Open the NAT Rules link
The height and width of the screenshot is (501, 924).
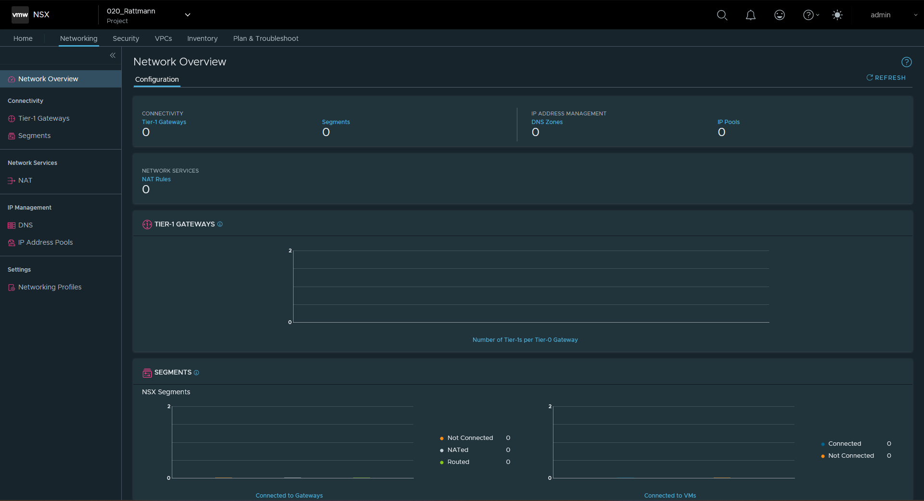(x=156, y=179)
